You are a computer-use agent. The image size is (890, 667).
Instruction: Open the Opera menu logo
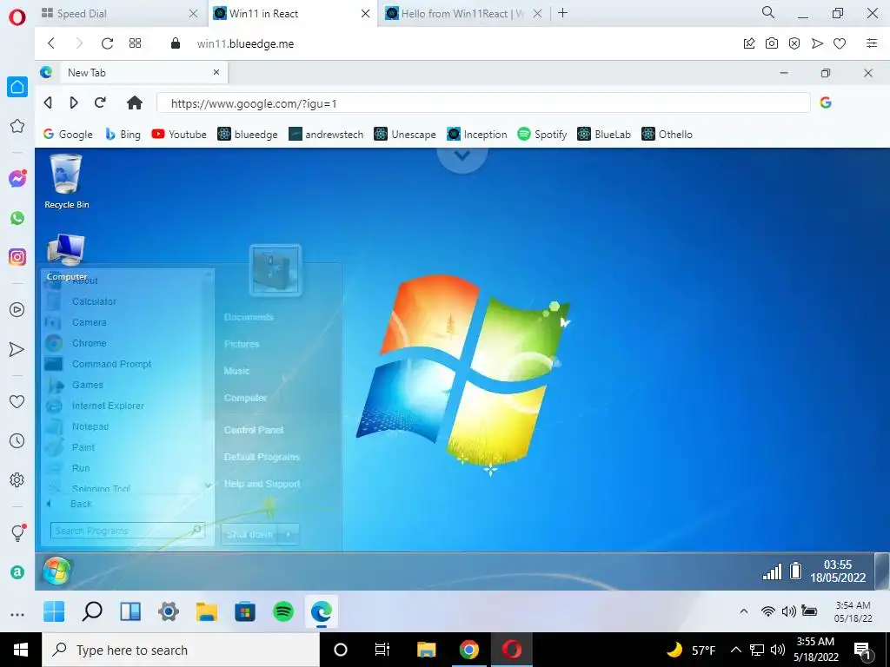[x=17, y=17]
